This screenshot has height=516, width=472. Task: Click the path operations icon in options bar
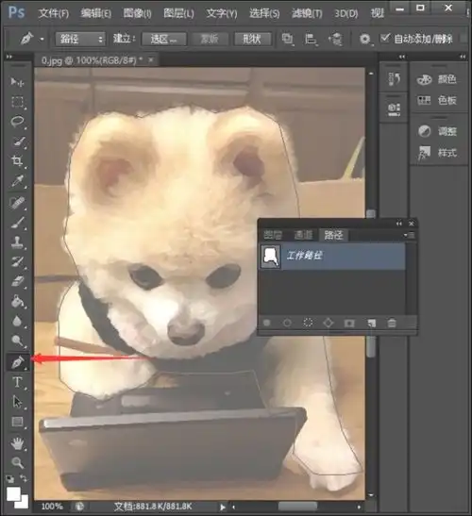tap(288, 40)
